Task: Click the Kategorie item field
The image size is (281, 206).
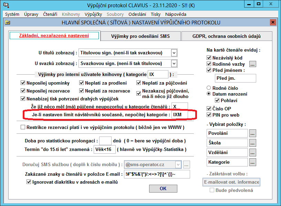Action: (227, 162)
